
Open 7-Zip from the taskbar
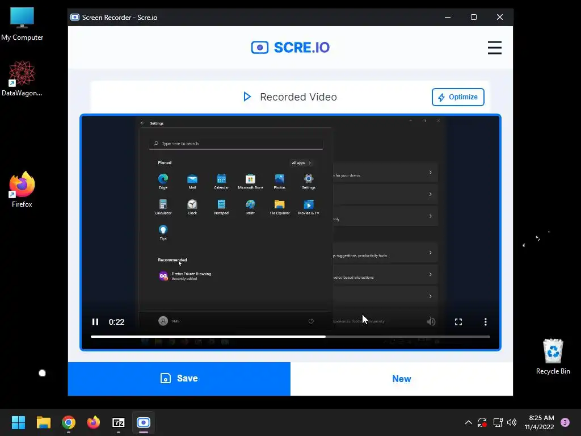(x=119, y=422)
